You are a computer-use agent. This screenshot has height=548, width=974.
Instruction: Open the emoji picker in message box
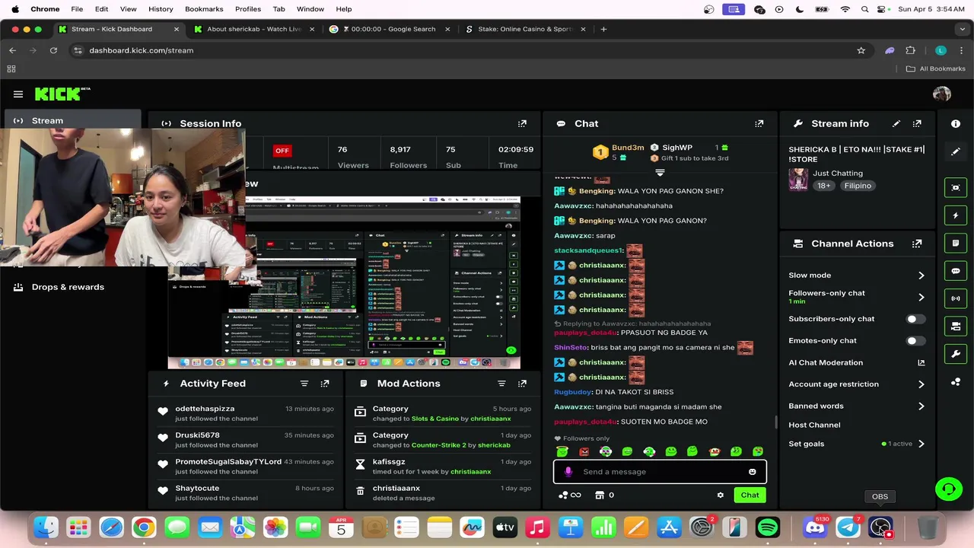coord(753,472)
